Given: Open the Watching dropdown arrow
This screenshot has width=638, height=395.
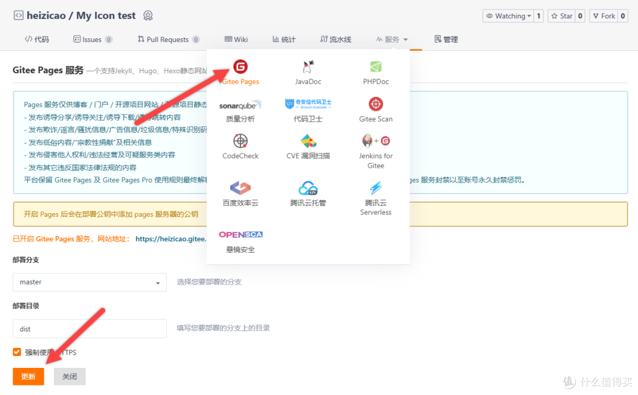Looking at the screenshot, I should [x=530, y=16].
